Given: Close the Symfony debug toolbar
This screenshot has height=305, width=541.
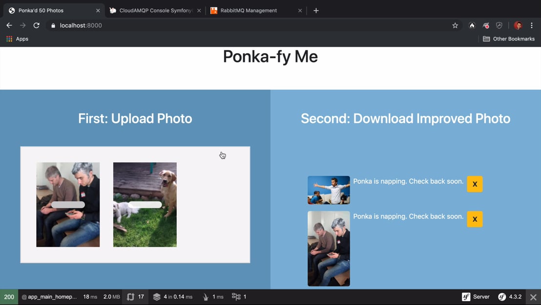Looking at the screenshot, I should [533, 297].
